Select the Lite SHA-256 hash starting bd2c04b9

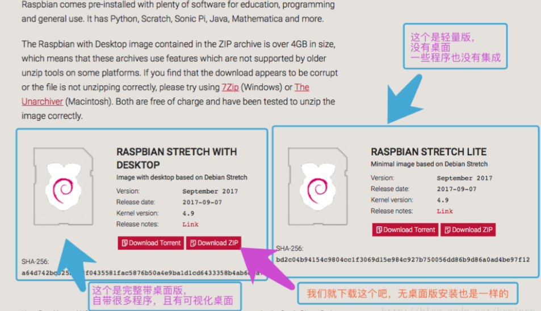pos(402,259)
